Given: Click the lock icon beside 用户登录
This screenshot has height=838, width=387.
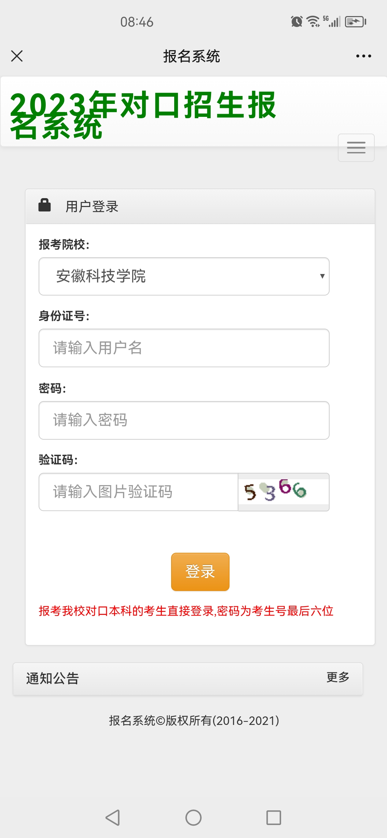Looking at the screenshot, I should [x=44, y=205].
